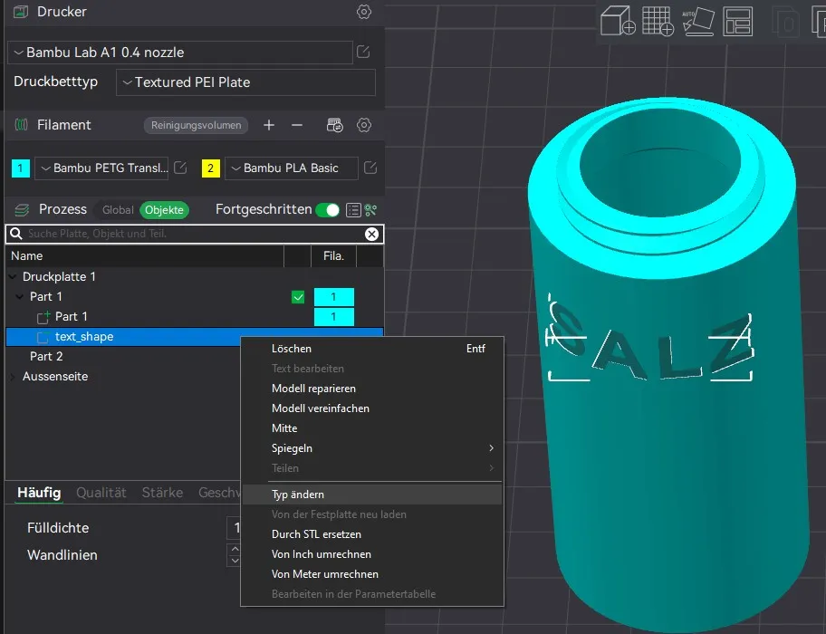This screenshot has width=826, height=634.
Task: Open printer settings gear icon
Action: tap(364, 12)
